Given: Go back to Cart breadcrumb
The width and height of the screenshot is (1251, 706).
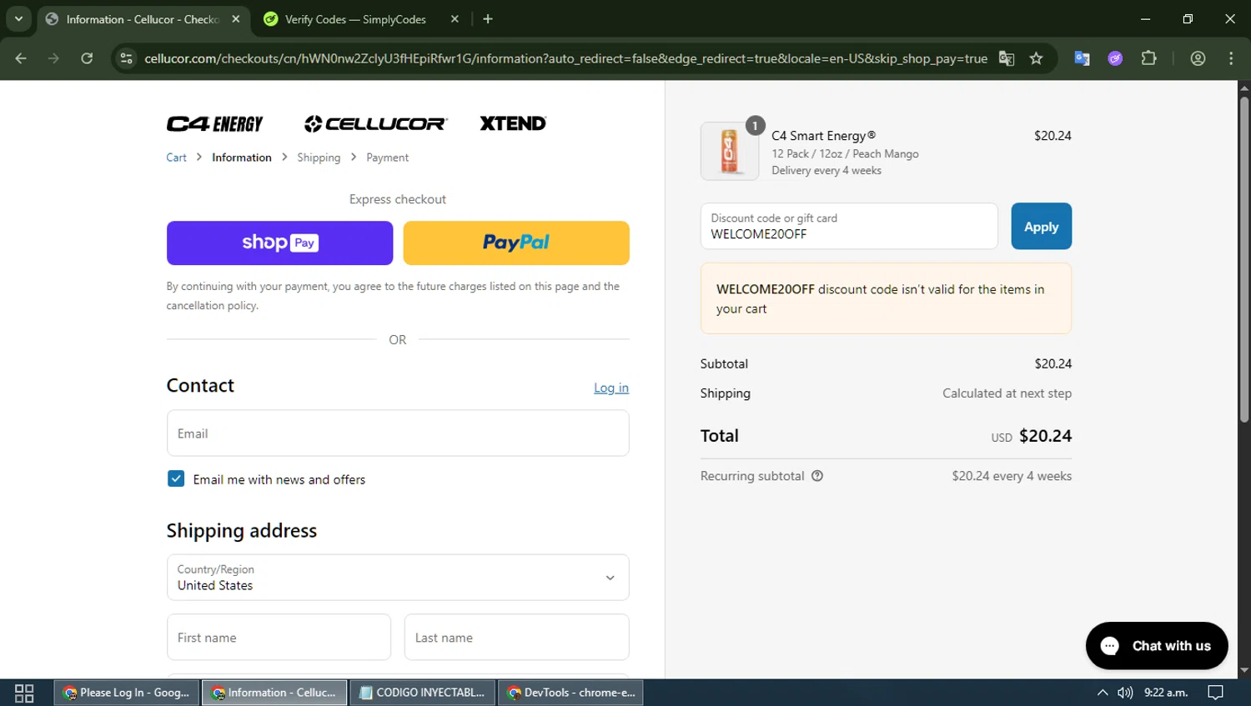Looking at the screenshot, I should click(x=176, y=158).
